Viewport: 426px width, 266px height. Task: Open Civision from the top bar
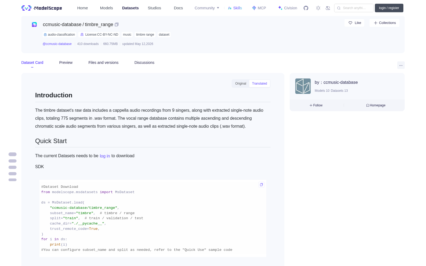pos(288,8)
